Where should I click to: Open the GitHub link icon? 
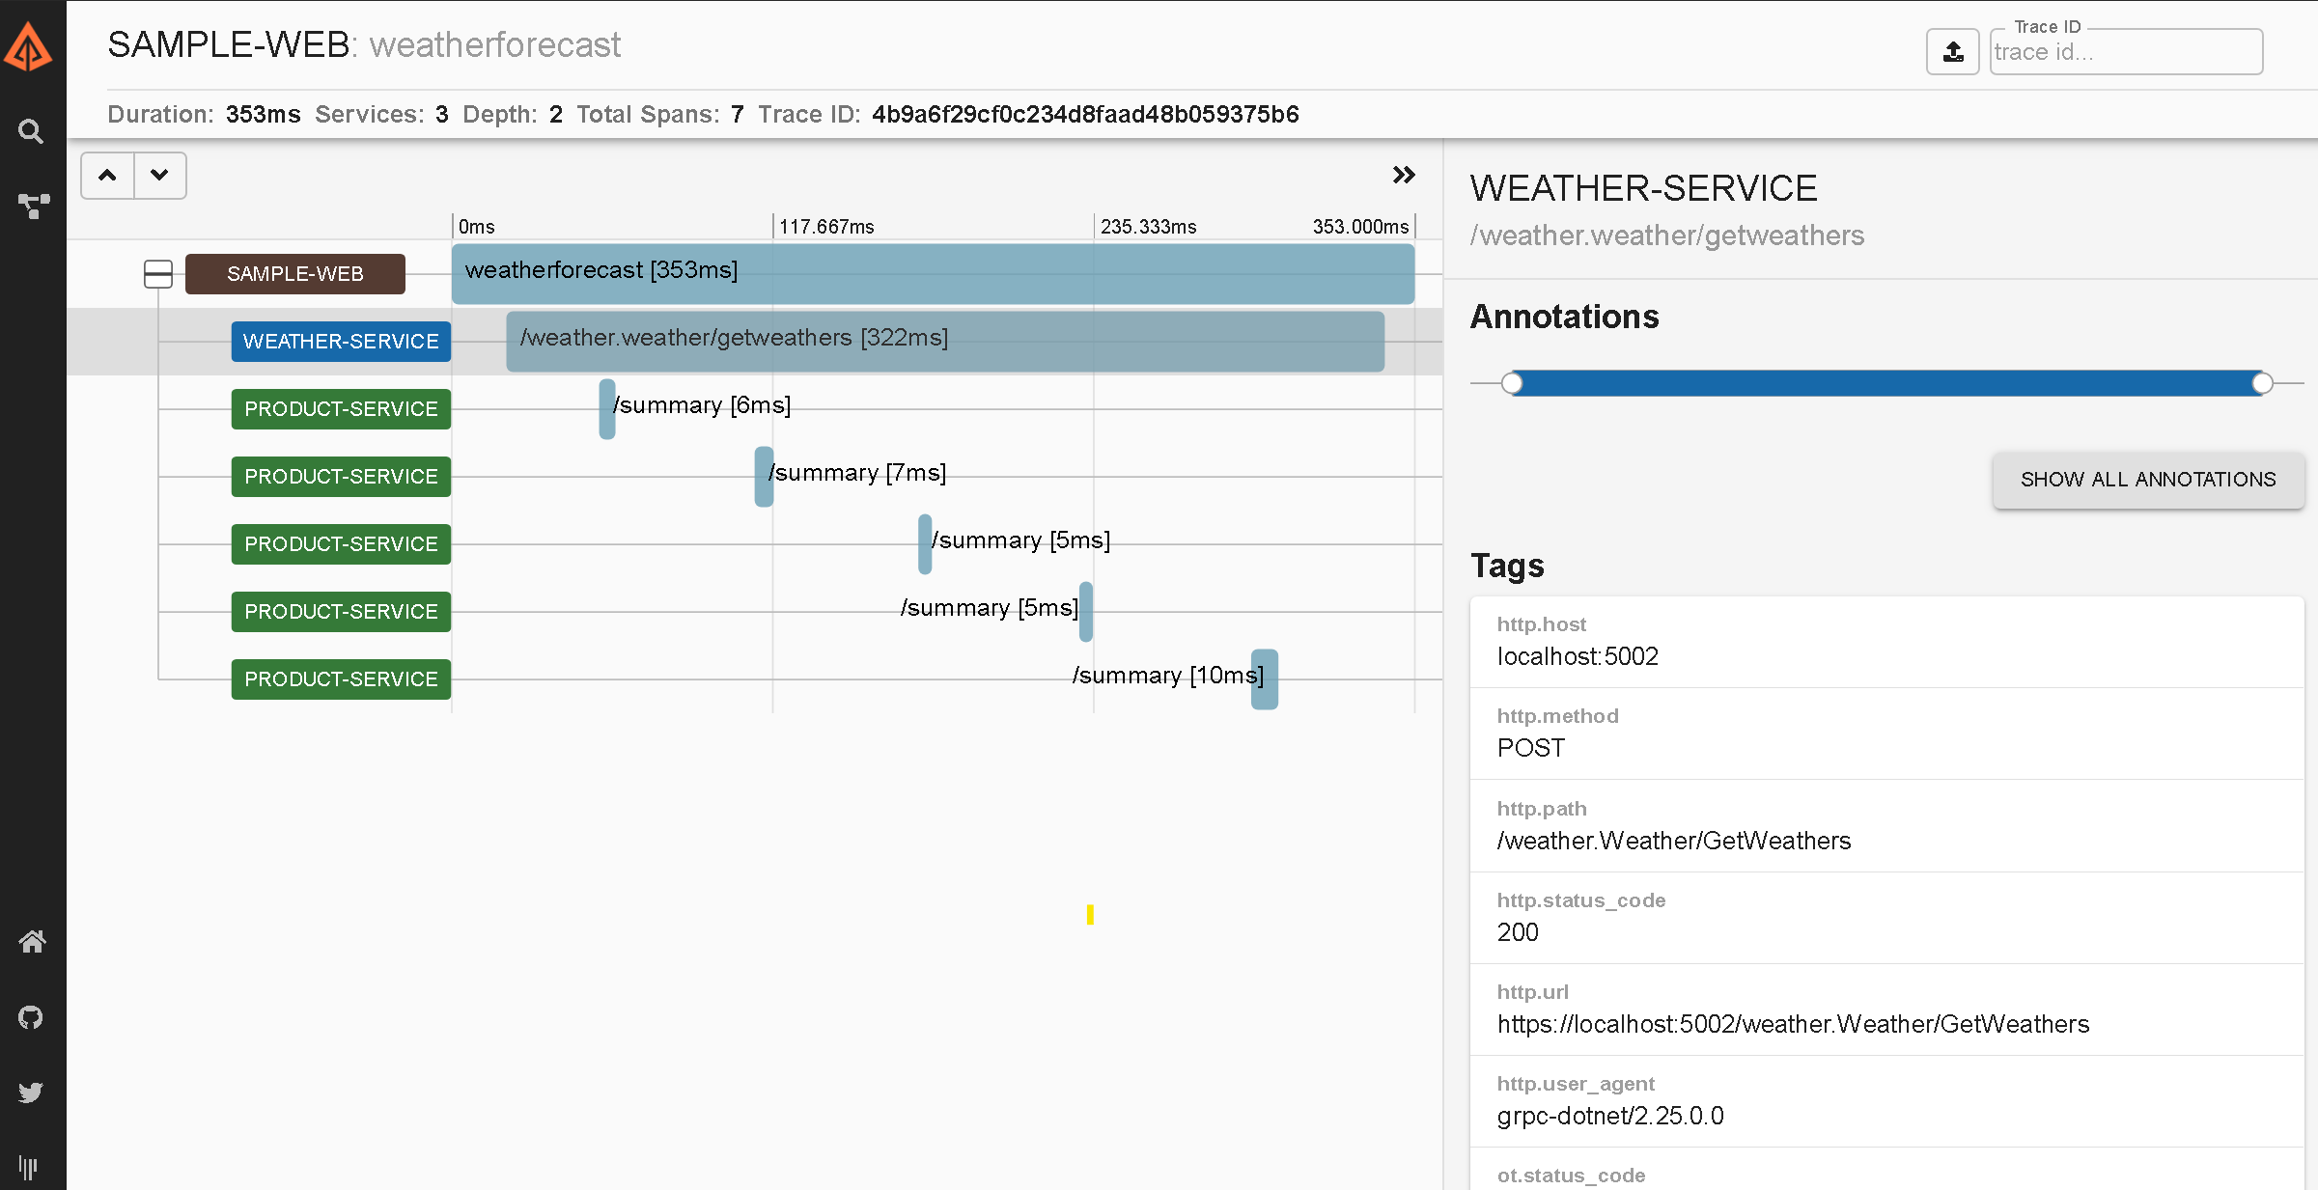tap(31, 1017)
